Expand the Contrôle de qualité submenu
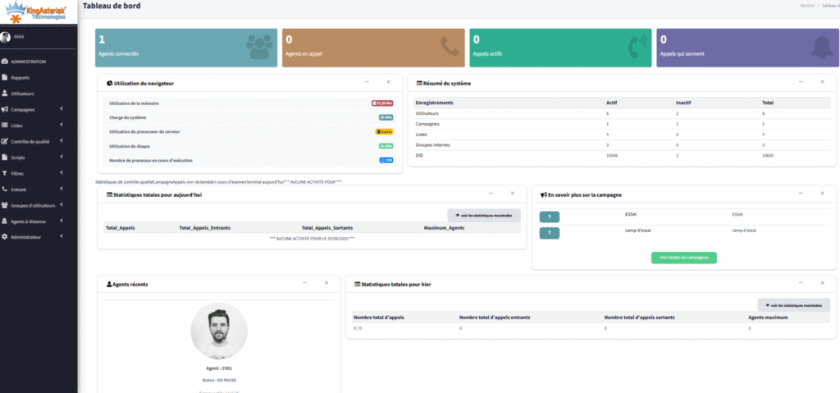Viewport: 840px width, 393px height. click(62, 141)
